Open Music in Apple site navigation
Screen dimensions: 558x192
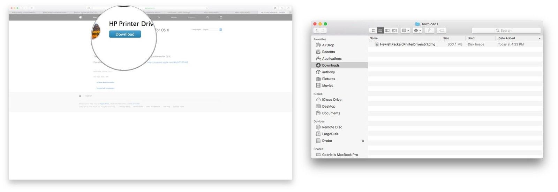174,17
